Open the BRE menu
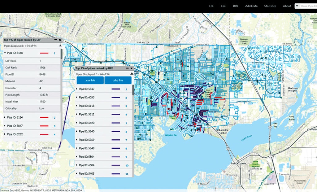 (236, 6)
